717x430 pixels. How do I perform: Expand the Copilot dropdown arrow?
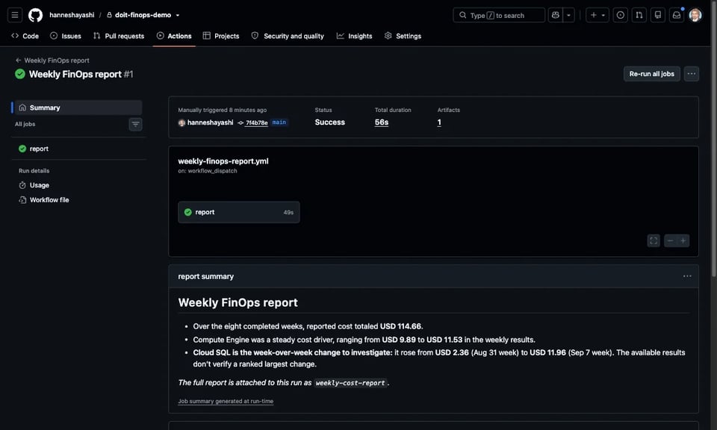568,15
